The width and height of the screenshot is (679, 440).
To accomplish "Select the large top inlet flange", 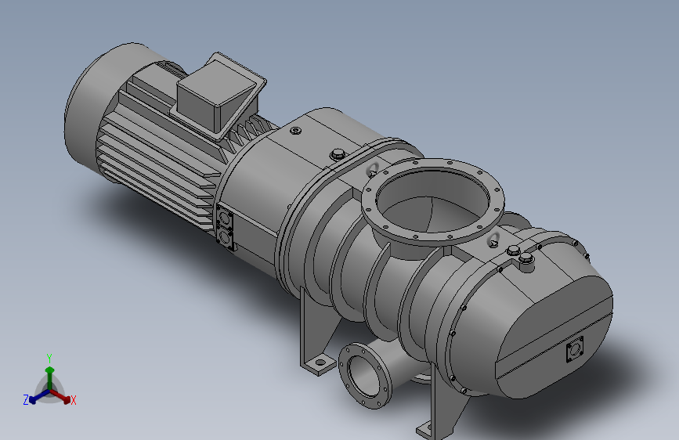I will coord(432,201).
